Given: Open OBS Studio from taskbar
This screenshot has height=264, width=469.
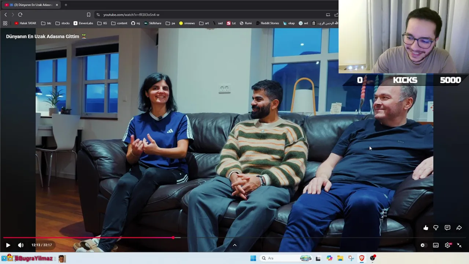Looking at the screenshot, I should click(x=373, y=258).
